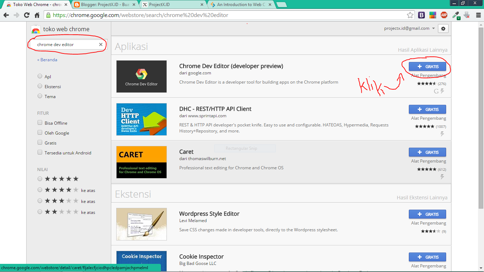Choose two stars ke atas rating filter
This screenshot has height=272, width=484.
[40, 212]
